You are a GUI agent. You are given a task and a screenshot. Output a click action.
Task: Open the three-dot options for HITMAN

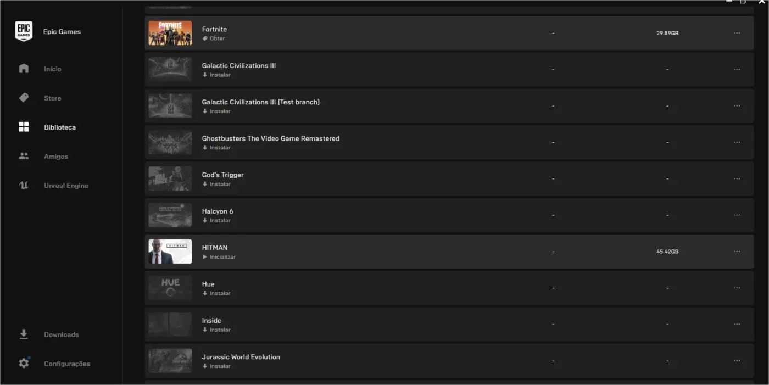(737, 252)
